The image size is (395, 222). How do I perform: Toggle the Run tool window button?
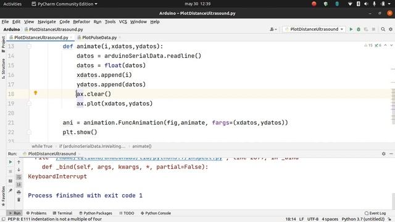coord(15,213)
